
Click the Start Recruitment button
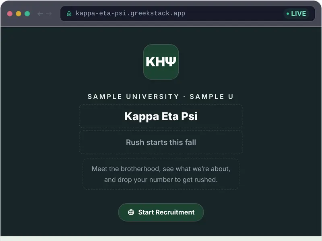point(161,212)
